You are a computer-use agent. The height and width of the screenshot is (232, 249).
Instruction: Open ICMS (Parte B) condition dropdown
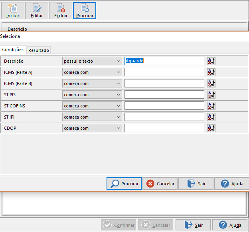click(92, 83)
